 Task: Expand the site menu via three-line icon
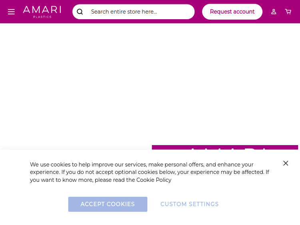coord(11,12)
